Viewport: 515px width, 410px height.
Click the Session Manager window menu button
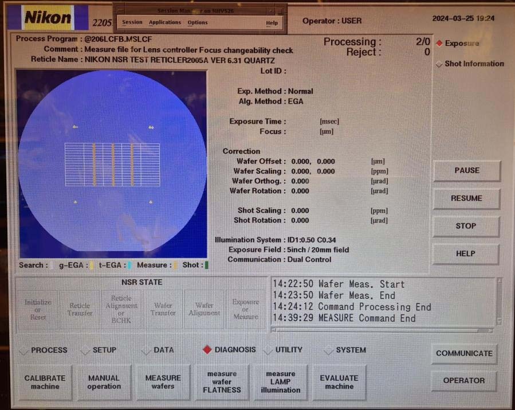coord(120,10)
